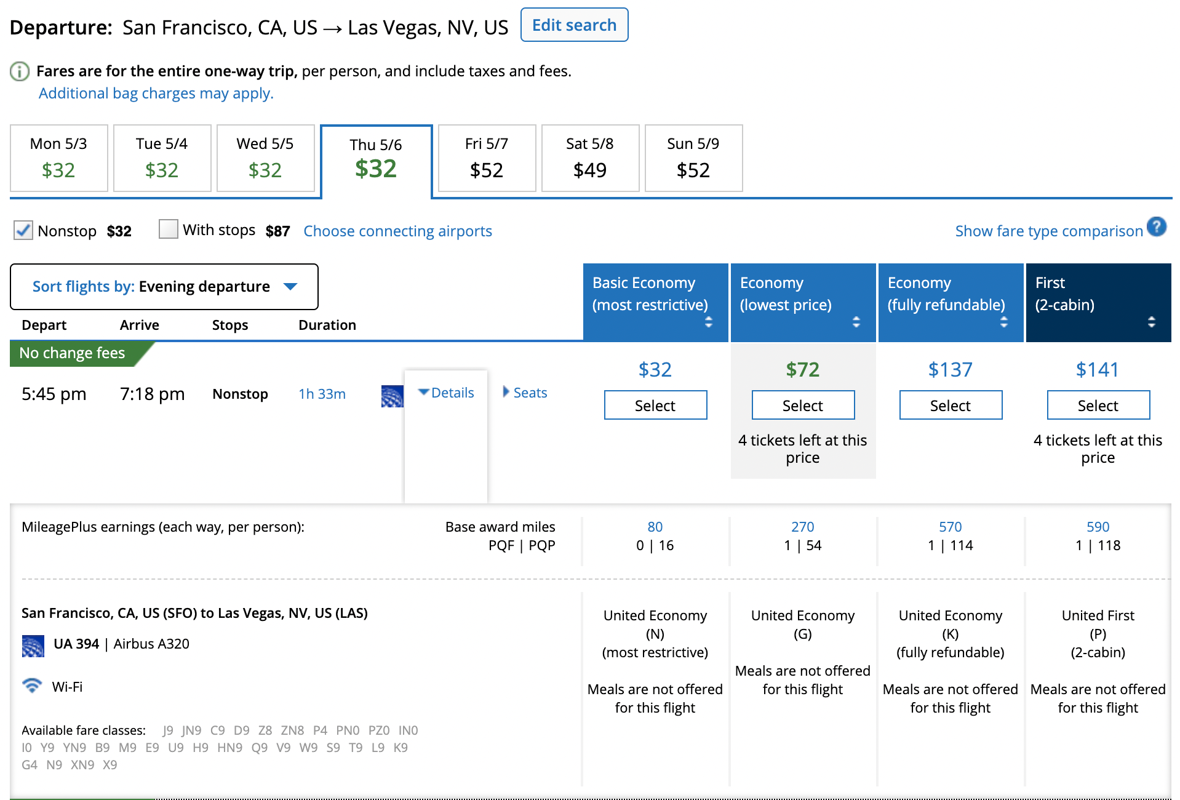The image size is (1180, 800).
Task: Open Choose connecting airports link
Action: click(x=398, y=231)
